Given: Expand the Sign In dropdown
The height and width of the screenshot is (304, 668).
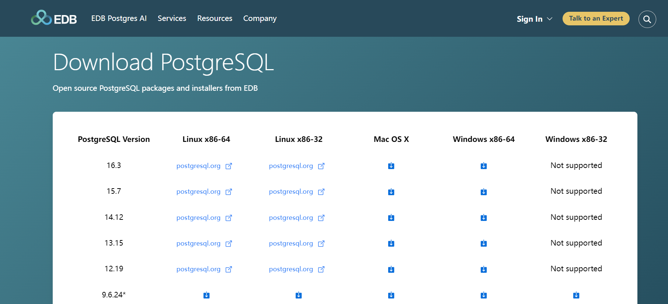Looking at the screenshot, I should [534, 19].
